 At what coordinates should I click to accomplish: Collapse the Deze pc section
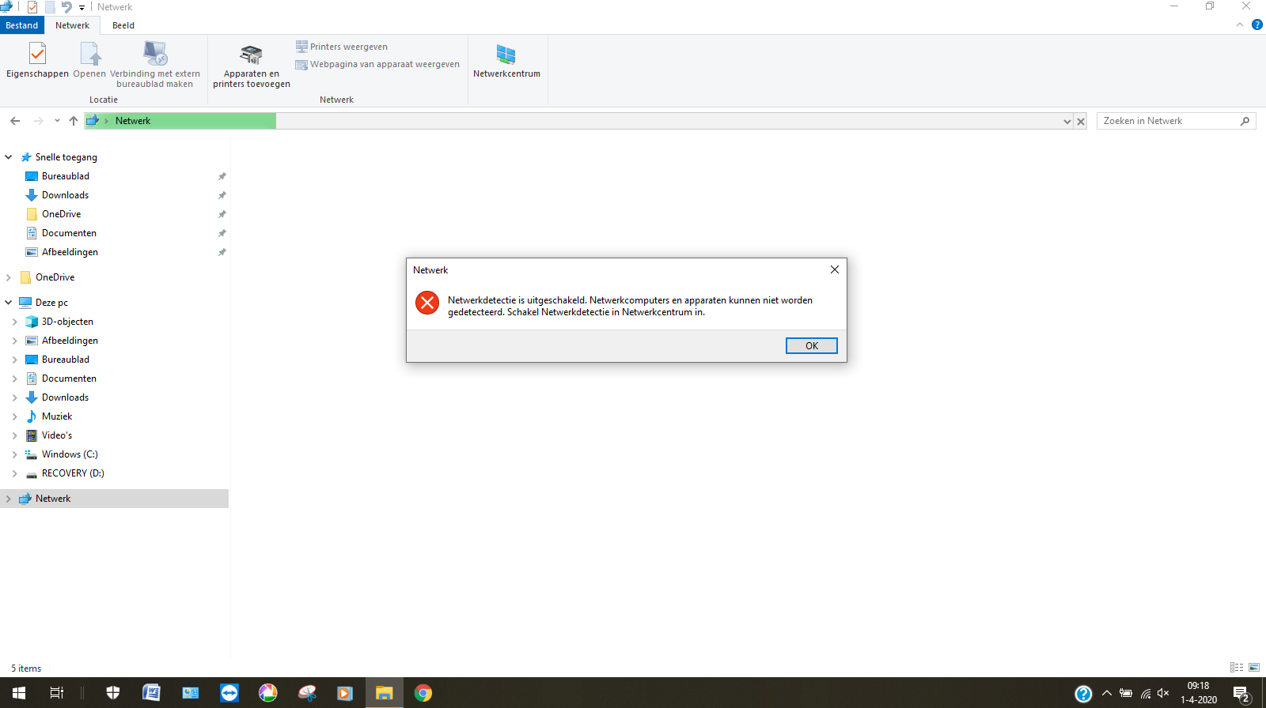click(9, 303)
